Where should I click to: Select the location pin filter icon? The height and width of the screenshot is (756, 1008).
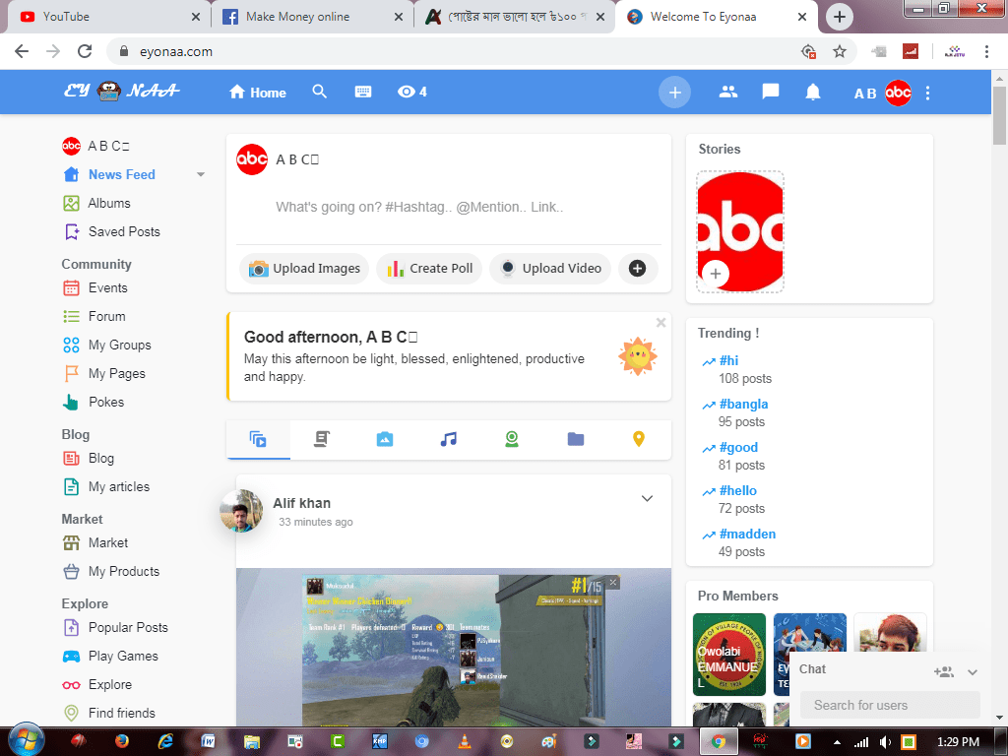click(639, 439)
